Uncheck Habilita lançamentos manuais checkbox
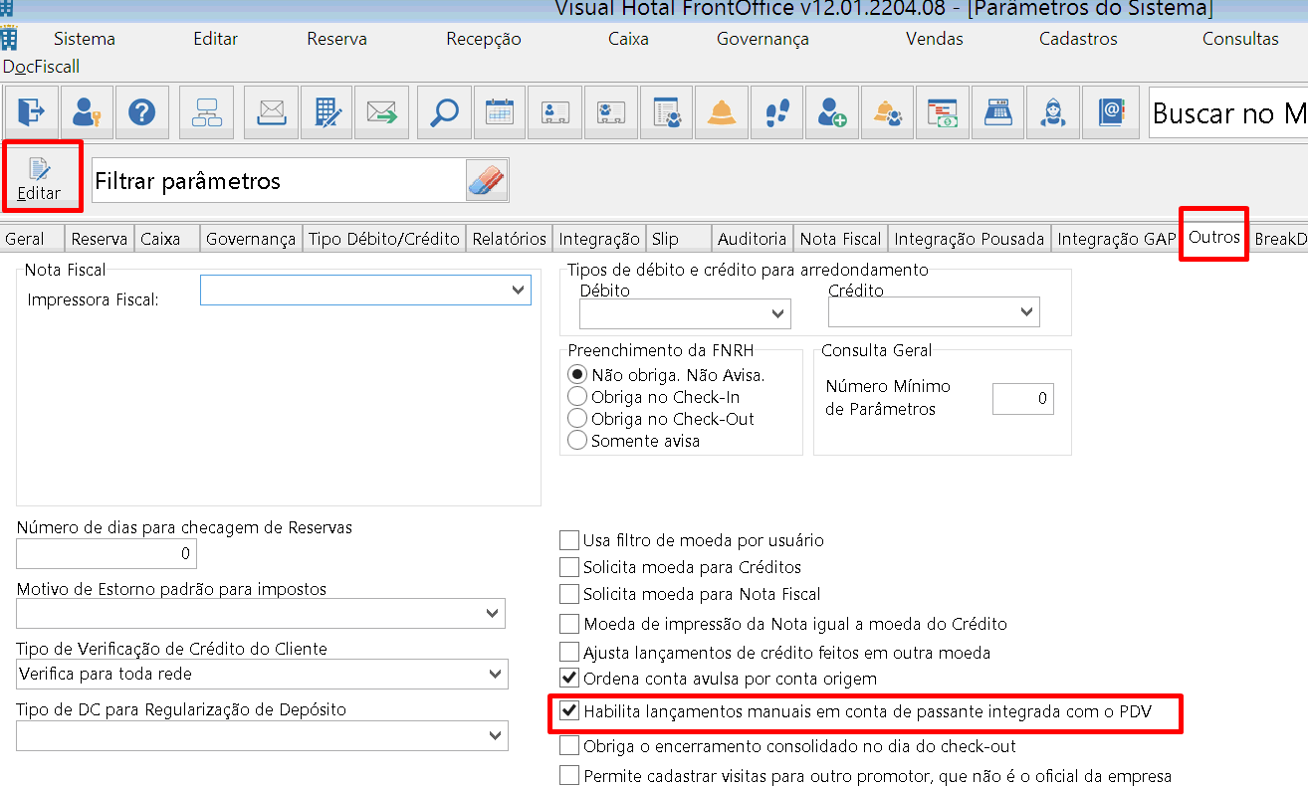 click(x=569, y=711)
